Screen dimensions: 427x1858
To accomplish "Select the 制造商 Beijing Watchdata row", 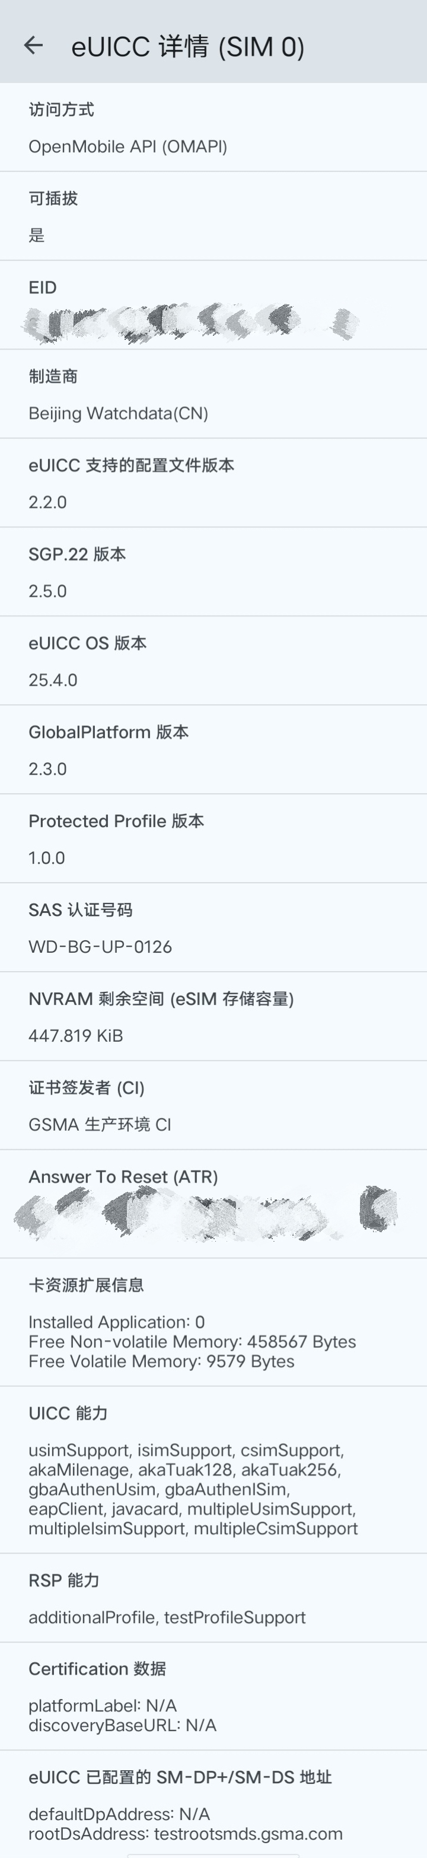I will coord(213,394).
